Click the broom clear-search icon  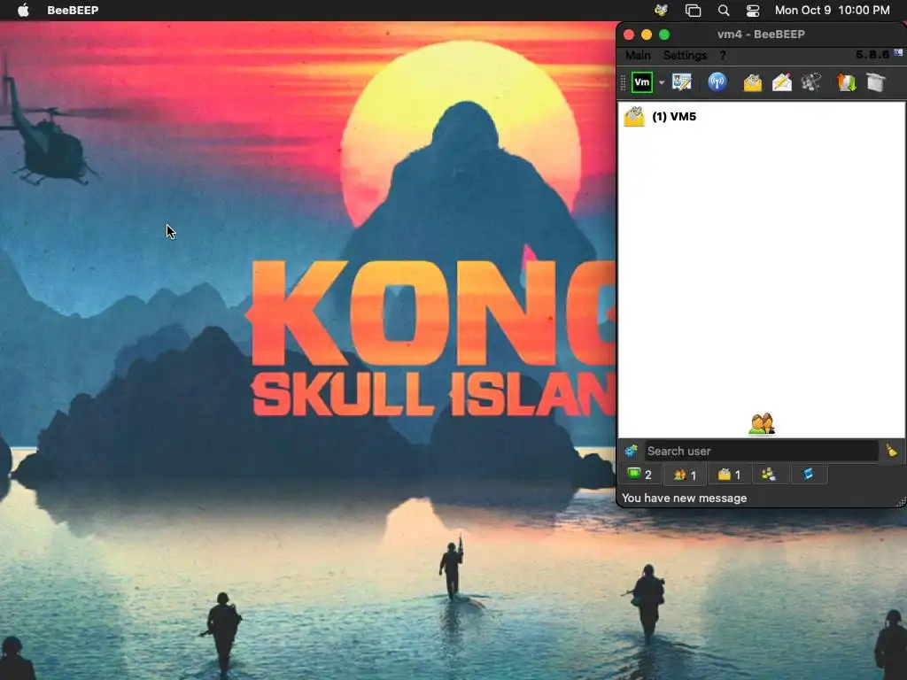coord(892,451)
